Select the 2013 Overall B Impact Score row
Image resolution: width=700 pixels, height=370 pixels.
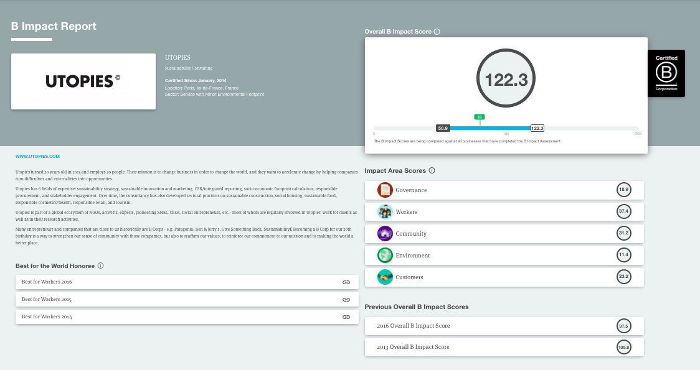(504, 347)
